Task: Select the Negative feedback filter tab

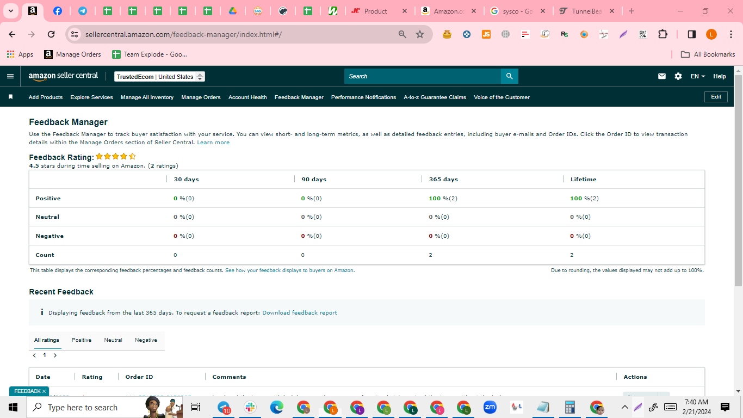Action: tap(146, 340)
